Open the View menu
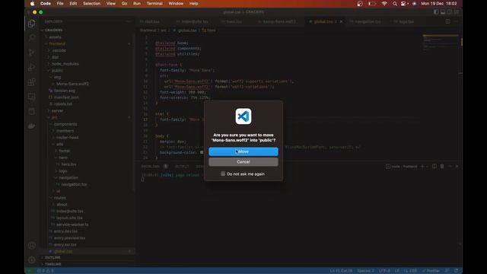This screenshot has height=274, width=487. (111, 4)
